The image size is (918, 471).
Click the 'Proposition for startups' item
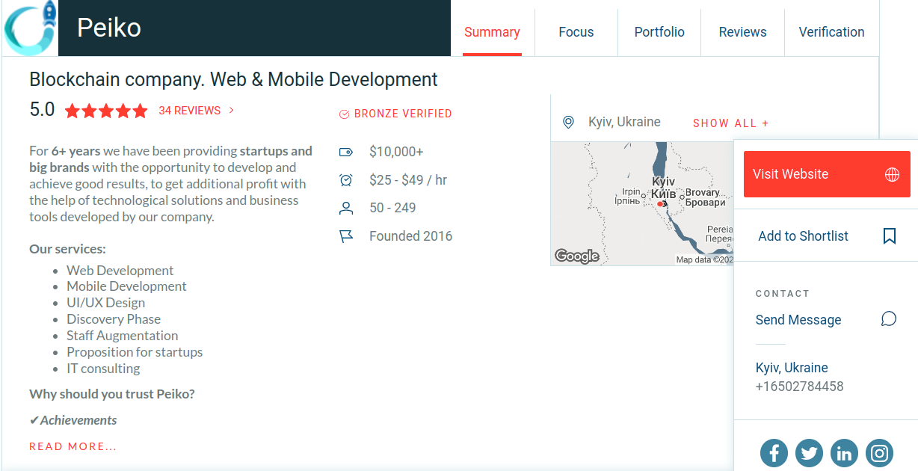[135, 352]
